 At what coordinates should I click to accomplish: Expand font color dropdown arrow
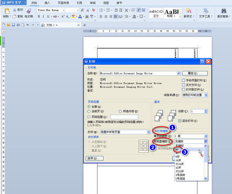tap(84, 17)
